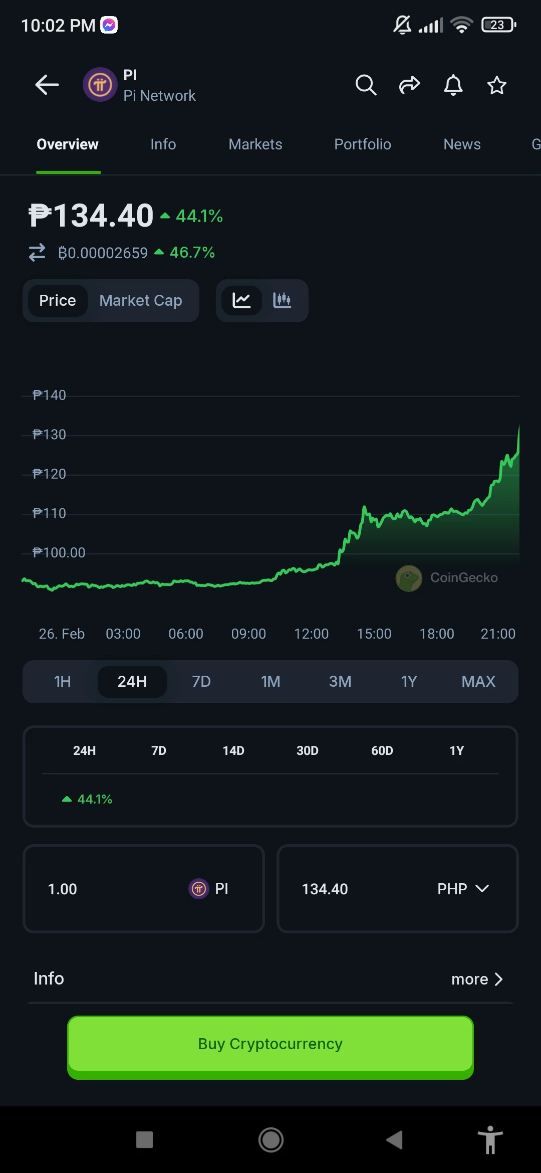Swap PHP/BTC price arrows icon

pyautogui.click(x=37, y=252)
